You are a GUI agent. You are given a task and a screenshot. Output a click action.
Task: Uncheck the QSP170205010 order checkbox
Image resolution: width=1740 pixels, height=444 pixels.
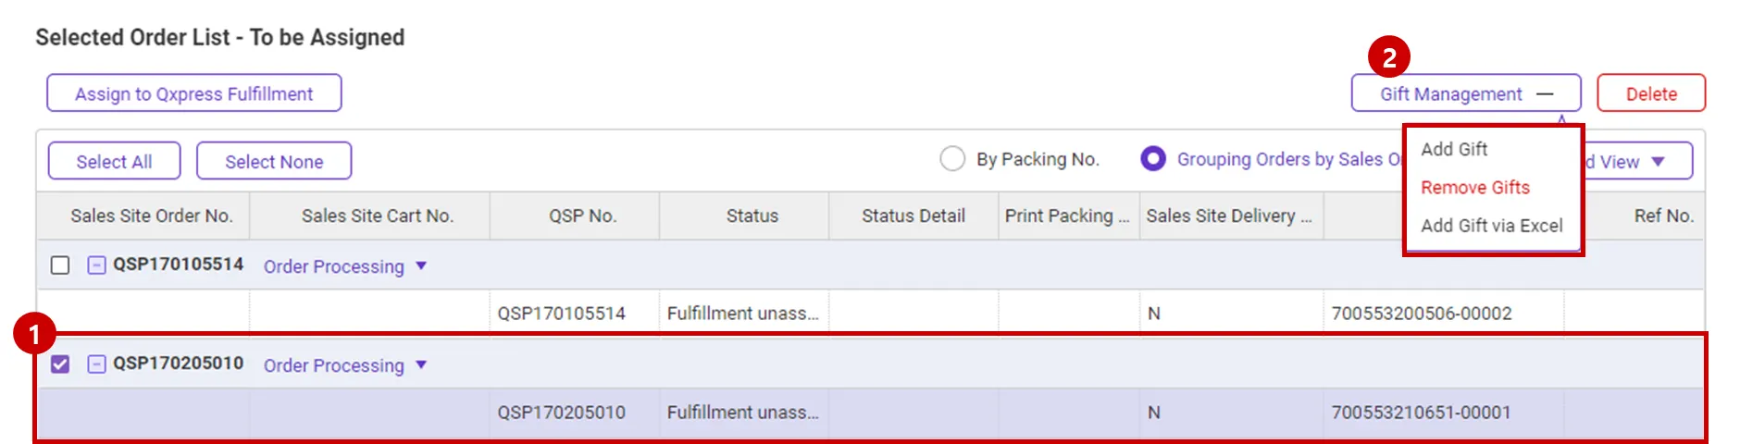[60, 364]
